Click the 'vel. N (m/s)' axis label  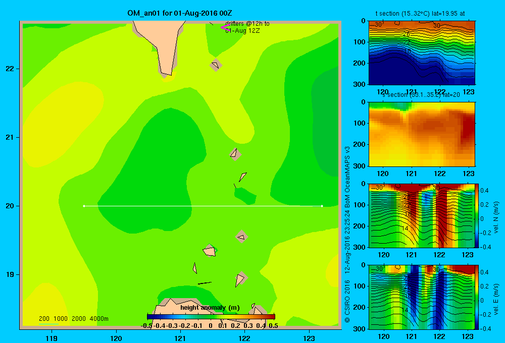tap(496, 217)
